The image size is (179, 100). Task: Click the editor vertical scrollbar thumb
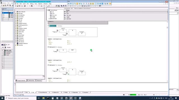(x=167, y=27)
